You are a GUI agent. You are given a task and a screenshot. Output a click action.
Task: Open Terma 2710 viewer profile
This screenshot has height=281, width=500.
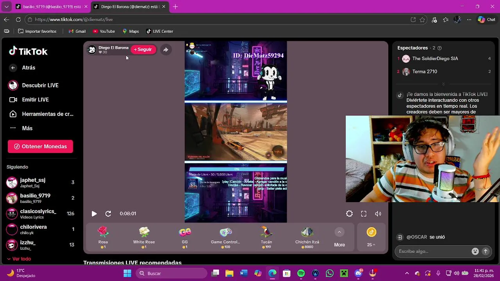[x=443, y=71]
